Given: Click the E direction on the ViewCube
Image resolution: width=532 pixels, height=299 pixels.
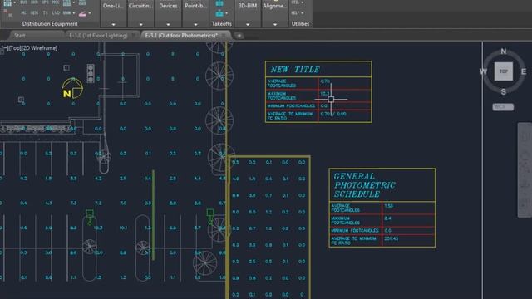Looking at the screenshot, I should (x=524, y=71).
